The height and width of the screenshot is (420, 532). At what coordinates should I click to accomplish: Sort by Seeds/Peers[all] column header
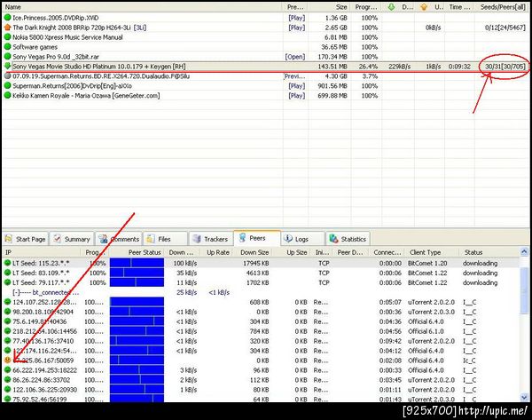tap(502, 7)
